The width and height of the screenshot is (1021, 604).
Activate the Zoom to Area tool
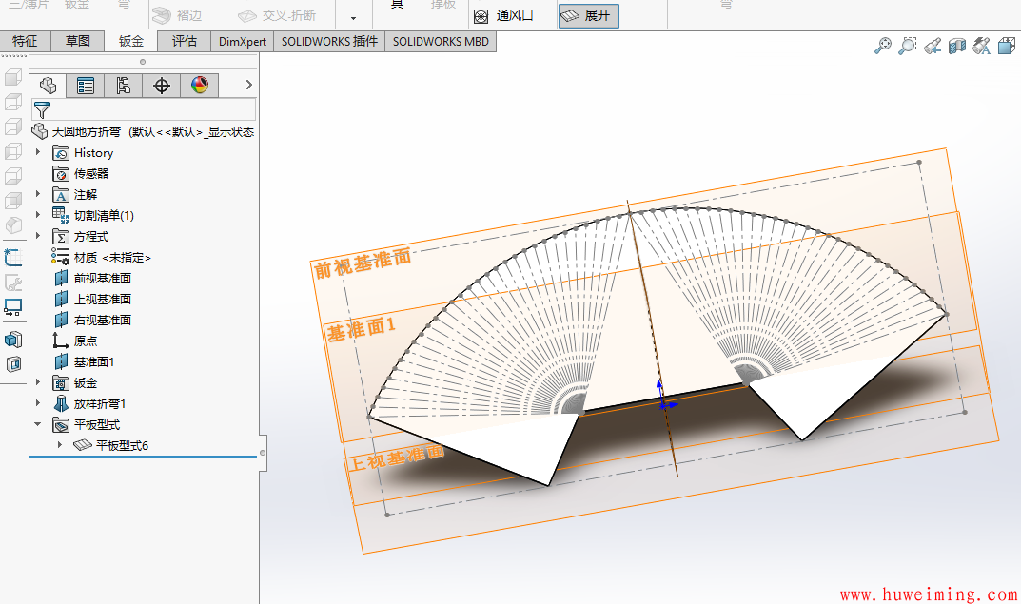click(x=906, y=45)
